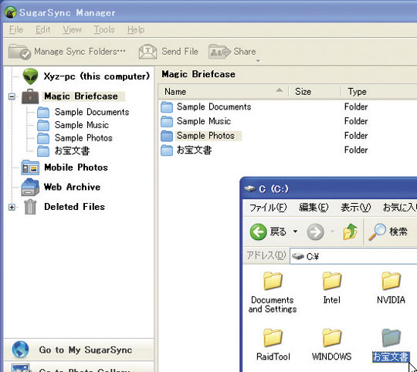The height and width of the screenshot is (372, 417).
Task: Open the View menu in SugarSync
Action: pyautogui.click(x=72, y=29)
